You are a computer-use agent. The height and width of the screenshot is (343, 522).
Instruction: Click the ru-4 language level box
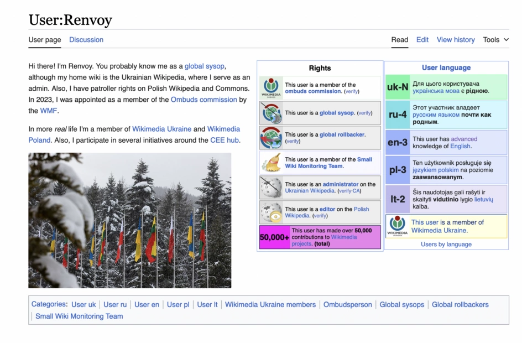point(398,115)
